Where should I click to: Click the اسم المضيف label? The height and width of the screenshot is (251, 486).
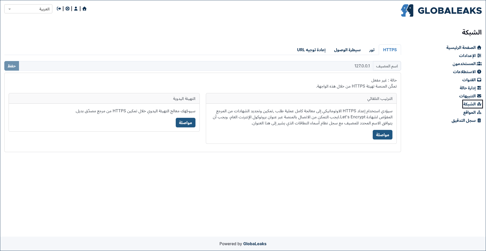click(x=387, y=66)
